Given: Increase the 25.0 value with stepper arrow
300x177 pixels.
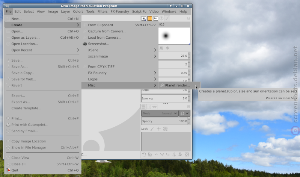Looking at the screenshot, I should click(189, 54).
